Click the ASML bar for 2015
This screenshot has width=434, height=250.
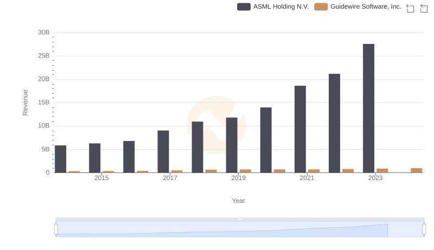[x=94, y=158]
